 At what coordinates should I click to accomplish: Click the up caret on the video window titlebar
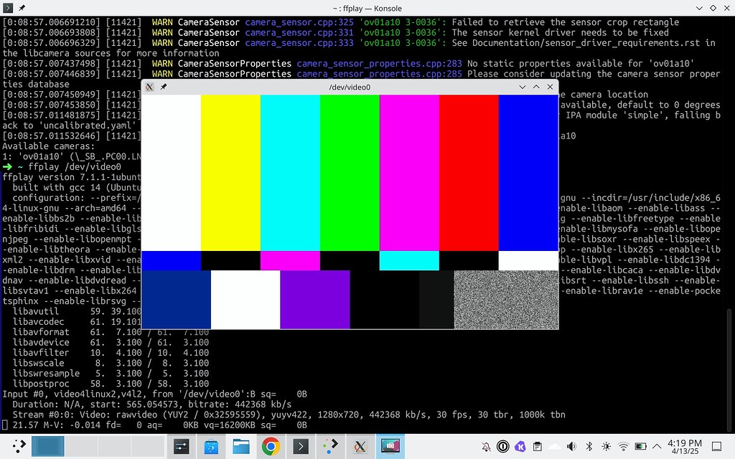point(536,86)
